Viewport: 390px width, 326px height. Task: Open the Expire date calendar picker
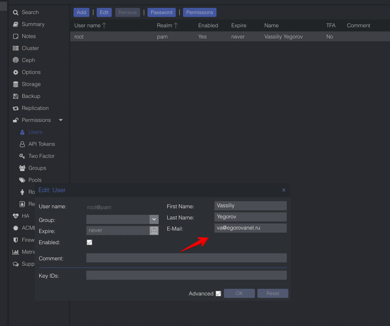(x=154, y=231)
